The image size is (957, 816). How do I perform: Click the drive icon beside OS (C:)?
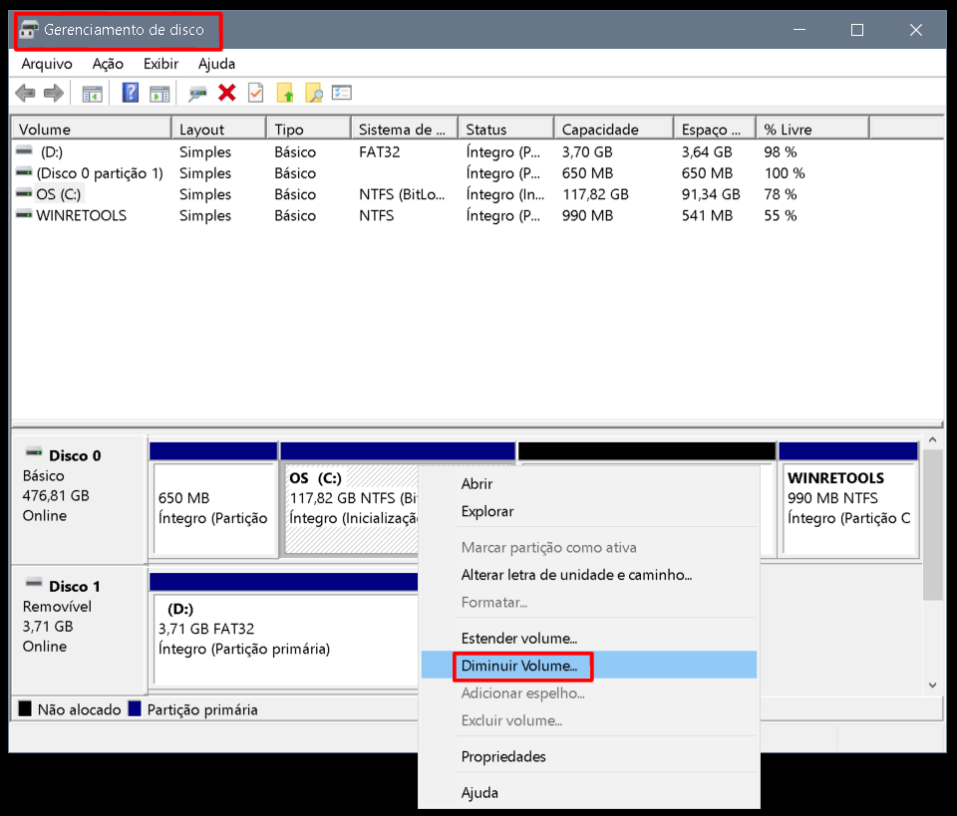tap(24, 192)
